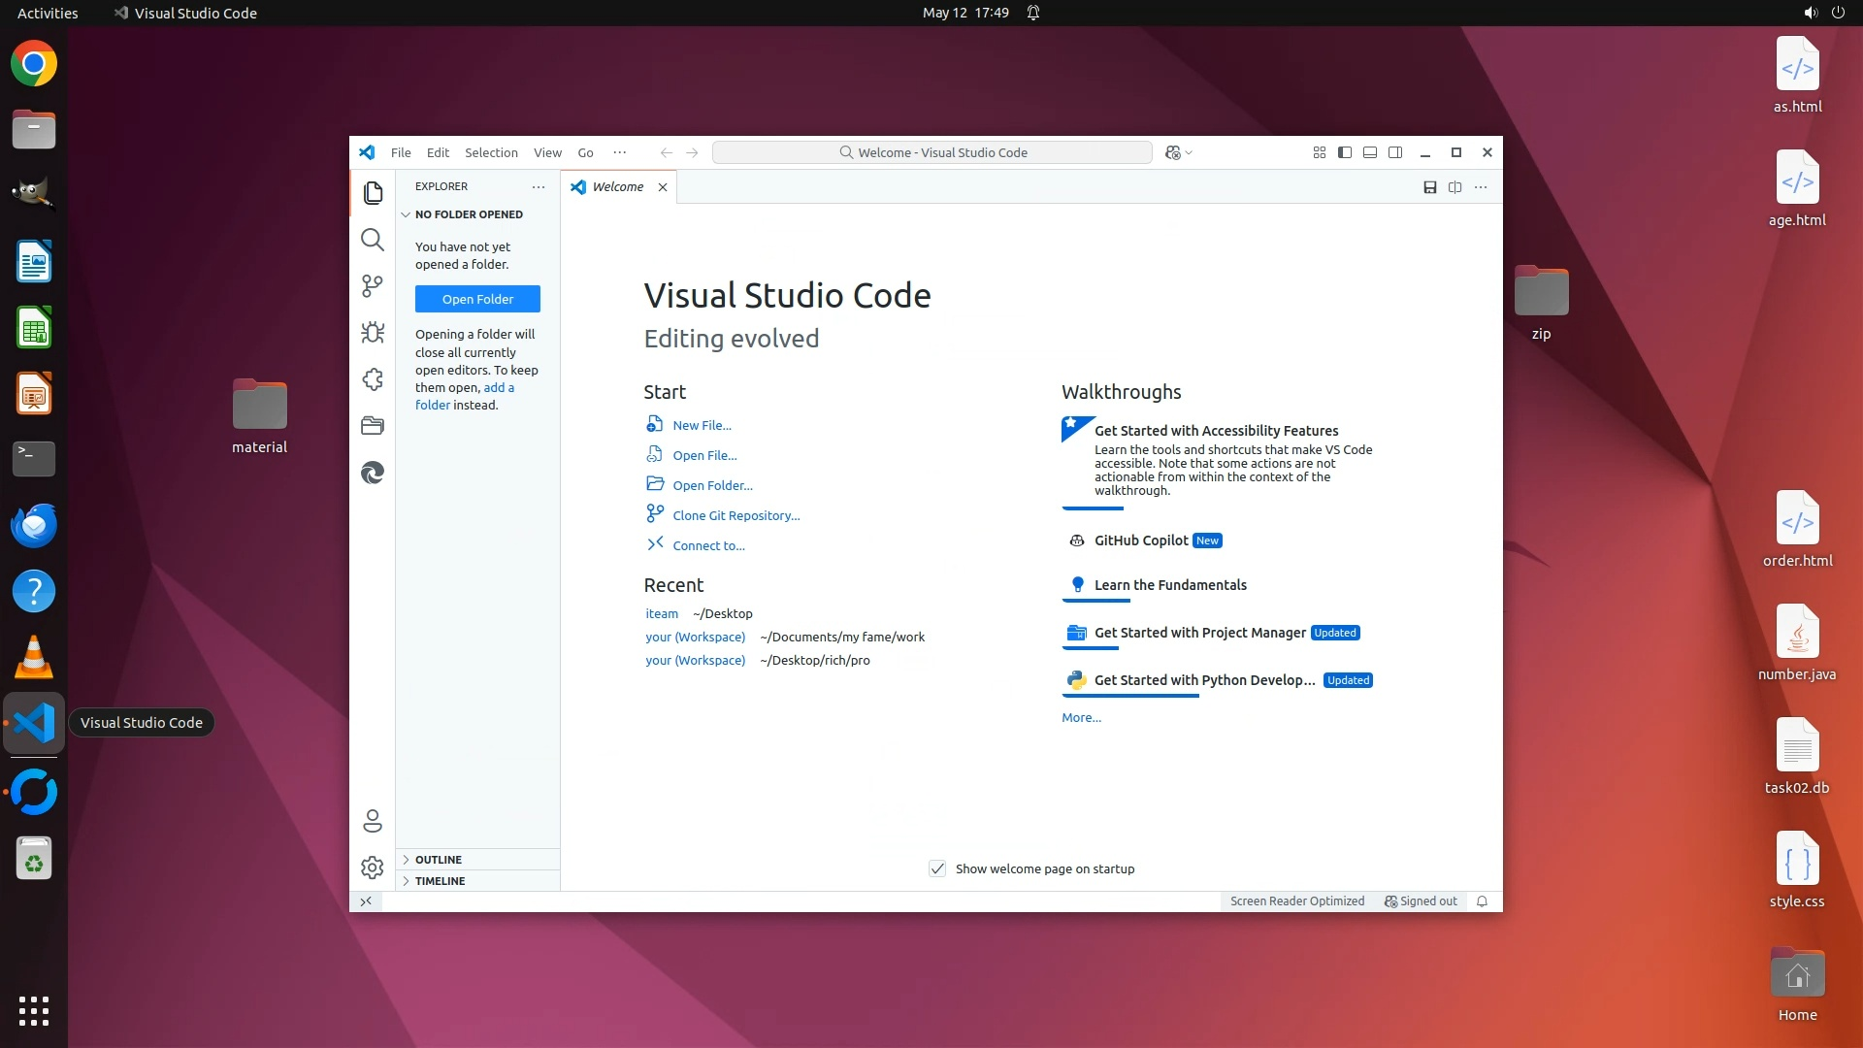Open the Source Control view icon
The width and height of the screenshot is (1863, 1048).
pyautogui.click(x=372, y=285)
